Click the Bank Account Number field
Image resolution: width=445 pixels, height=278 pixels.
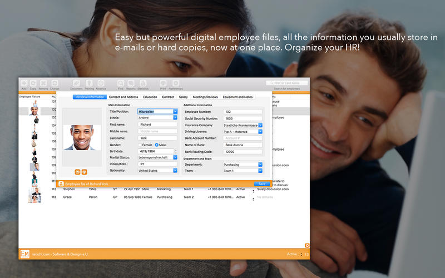tap(243, 138)
